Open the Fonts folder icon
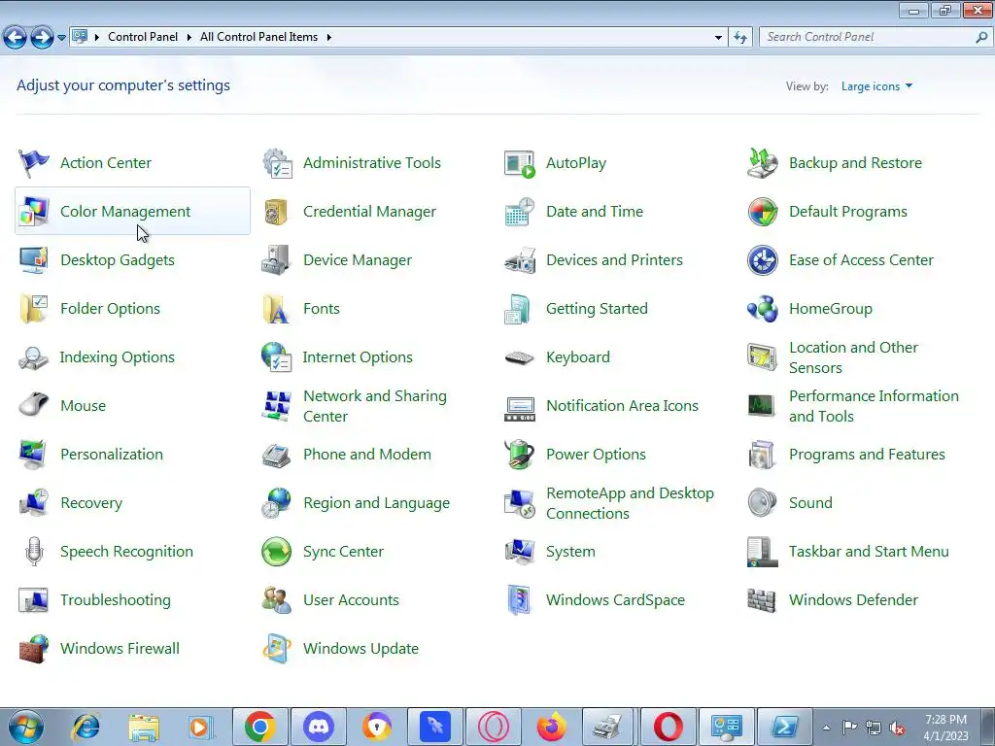 pyautogui.click(x=276, y=308)
